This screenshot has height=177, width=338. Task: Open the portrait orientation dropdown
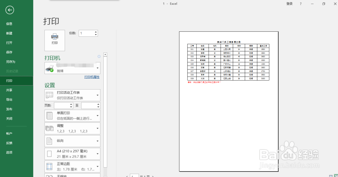pos(72,141)
